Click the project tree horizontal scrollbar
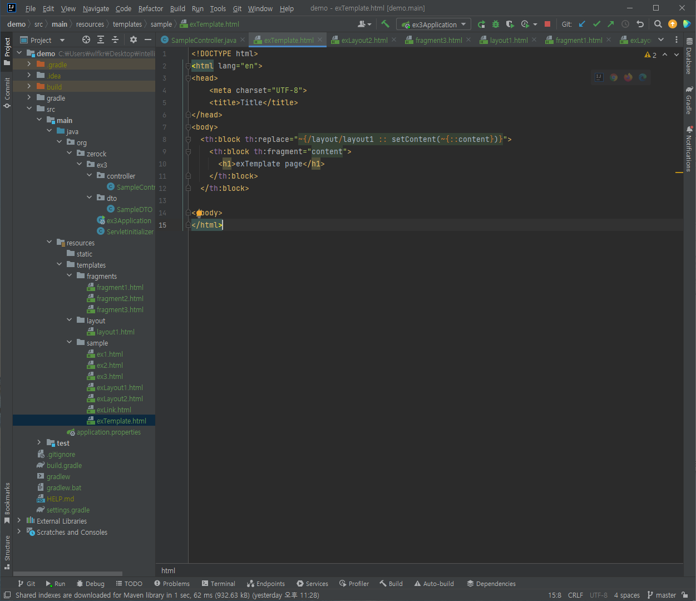The height and width of the screenshot is (601, 696). click(67, 573)
